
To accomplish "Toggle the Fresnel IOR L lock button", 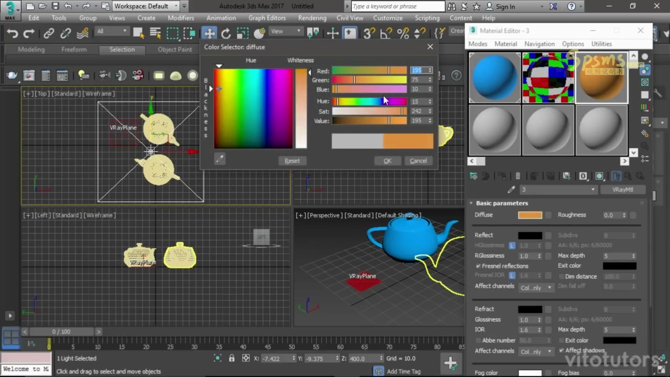I will [x=512, y=275].
